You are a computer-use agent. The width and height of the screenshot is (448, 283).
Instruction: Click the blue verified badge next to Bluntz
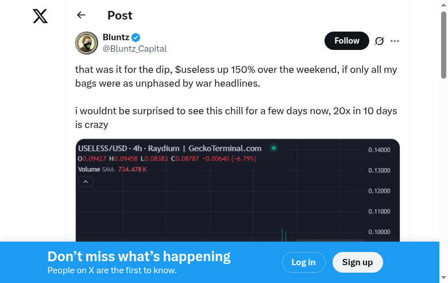(x=136, y=38)
